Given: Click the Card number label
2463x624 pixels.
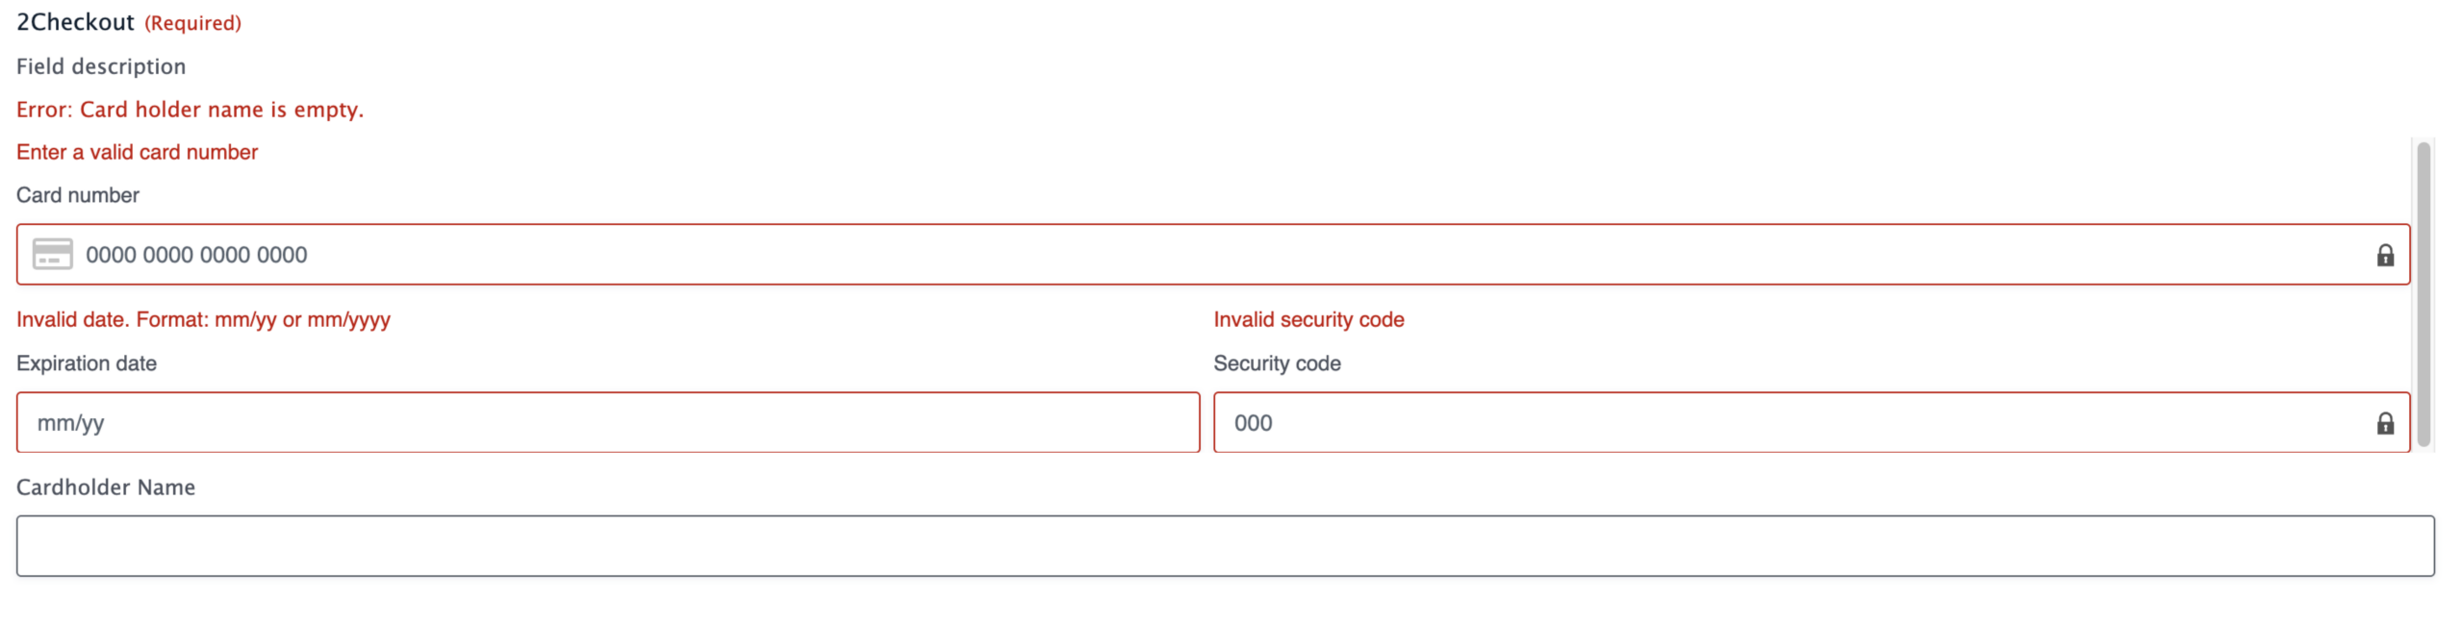Looking at the screenshot, I should [x=78, y=195].
